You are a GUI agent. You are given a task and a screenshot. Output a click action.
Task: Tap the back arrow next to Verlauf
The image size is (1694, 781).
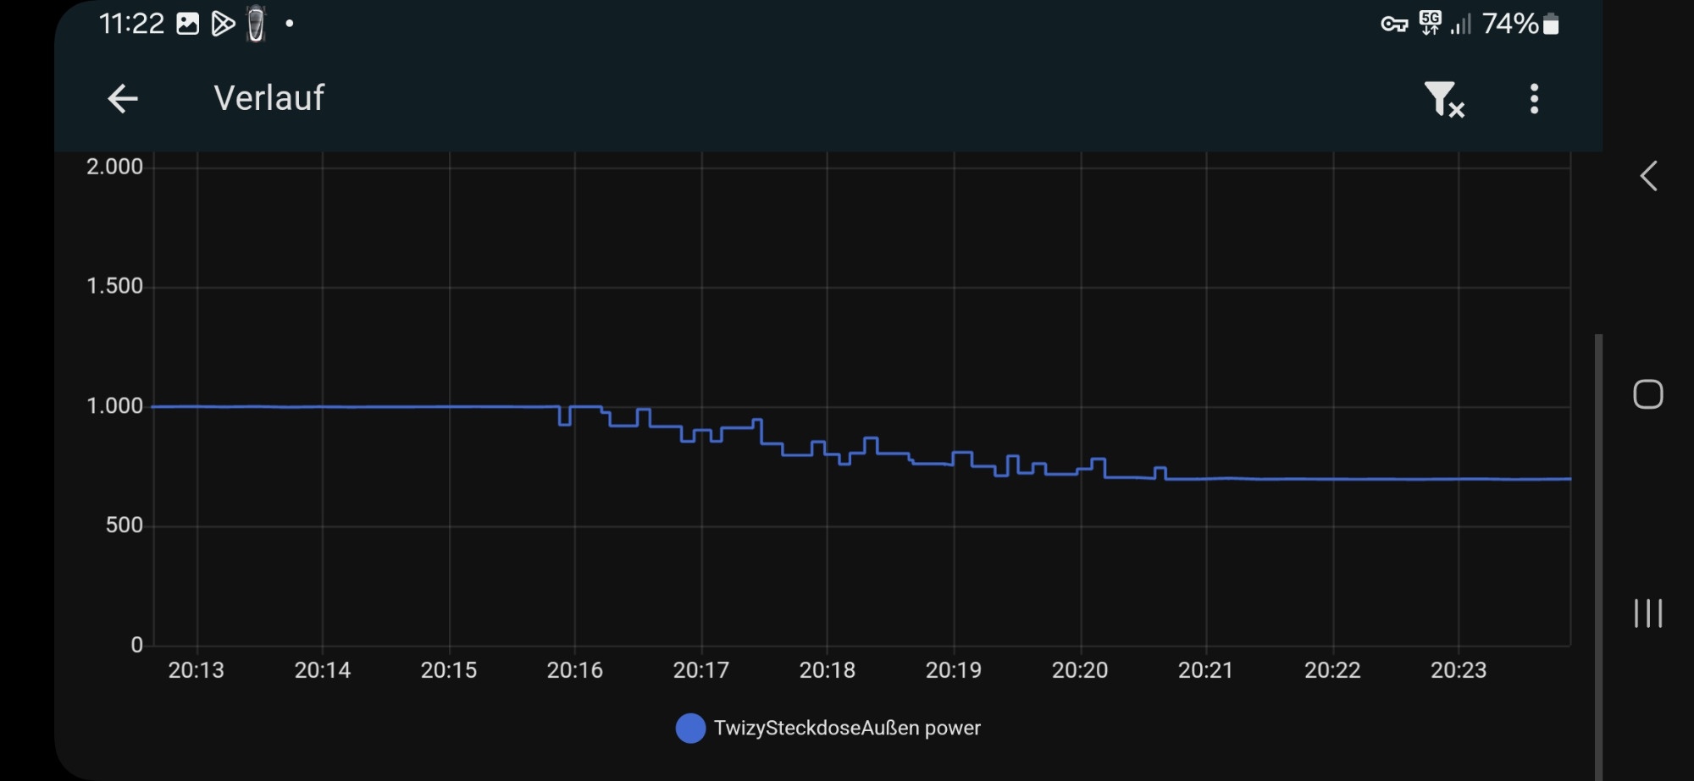coord(123,99)
